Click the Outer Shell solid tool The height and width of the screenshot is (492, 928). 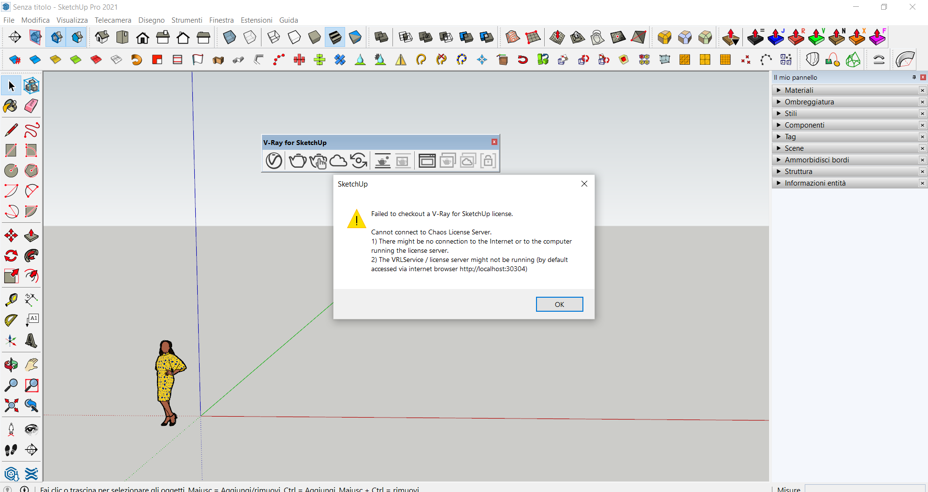coord(381,37)
